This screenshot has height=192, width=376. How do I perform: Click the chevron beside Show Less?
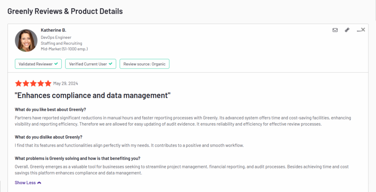point(39,183)
